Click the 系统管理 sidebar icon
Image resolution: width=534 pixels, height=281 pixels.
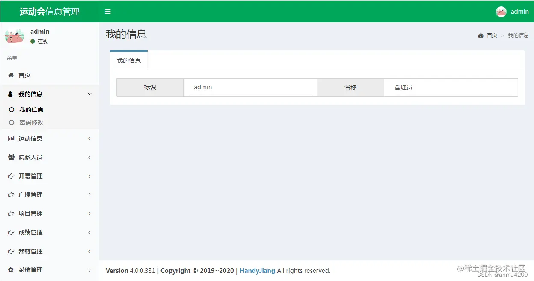click(10, 270)
